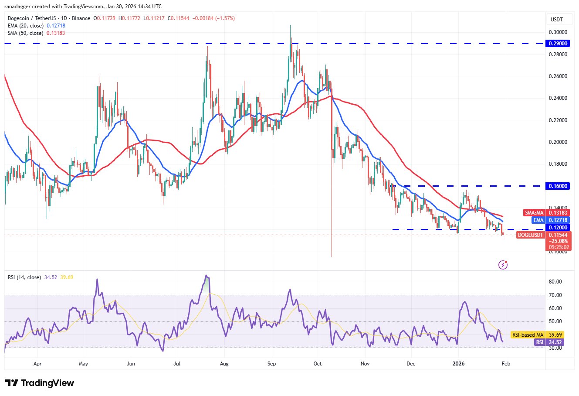Viewport: 579px width, 396px height.
Task: Click the purple lightning bolt event icon
Action: click(x=503, y=265)
